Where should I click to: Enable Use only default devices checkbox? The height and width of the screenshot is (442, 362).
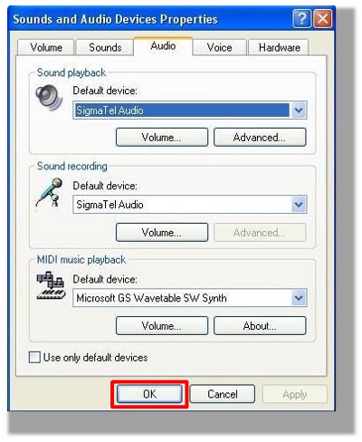[x=34, y=357]
